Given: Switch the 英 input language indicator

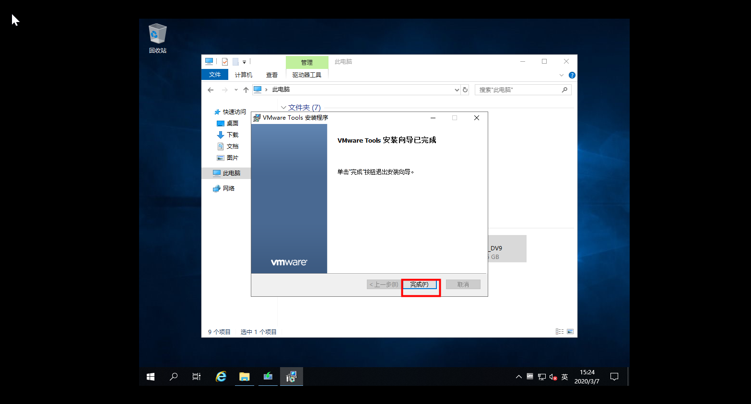Looking at the screenshot, I should [565, 377].
